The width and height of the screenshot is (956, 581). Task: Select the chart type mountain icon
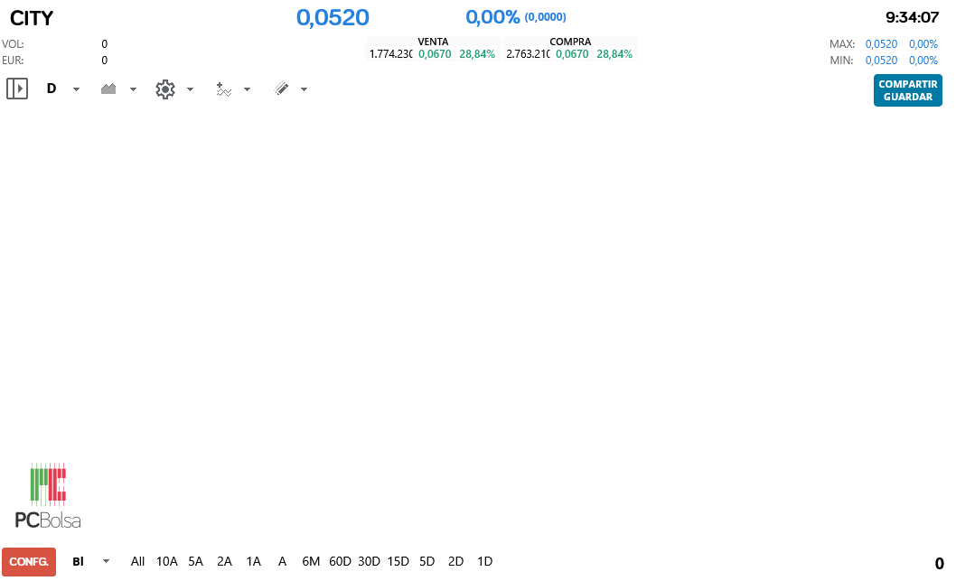(x=108, y=89)
